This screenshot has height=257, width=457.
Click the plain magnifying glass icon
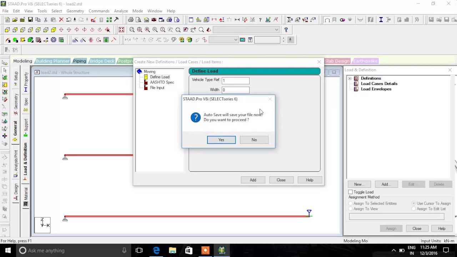tap(201, 30)
